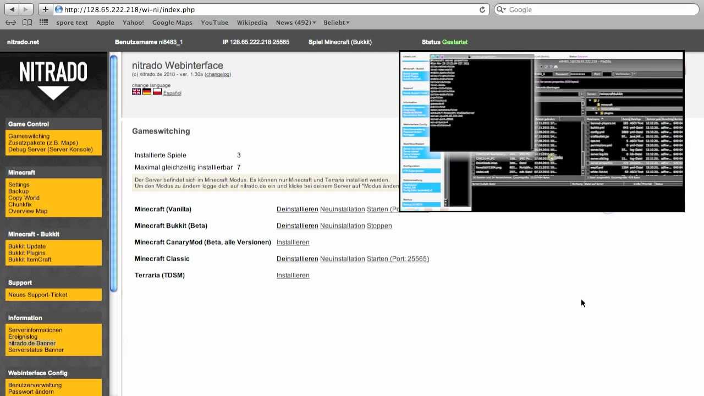Open Reading List glasses icon
This screenshot has height=396, width=704.
[10, 23]
